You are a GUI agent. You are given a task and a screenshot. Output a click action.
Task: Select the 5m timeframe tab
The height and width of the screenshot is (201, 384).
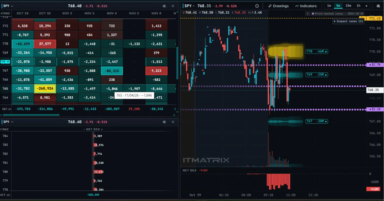coord(338,6)
